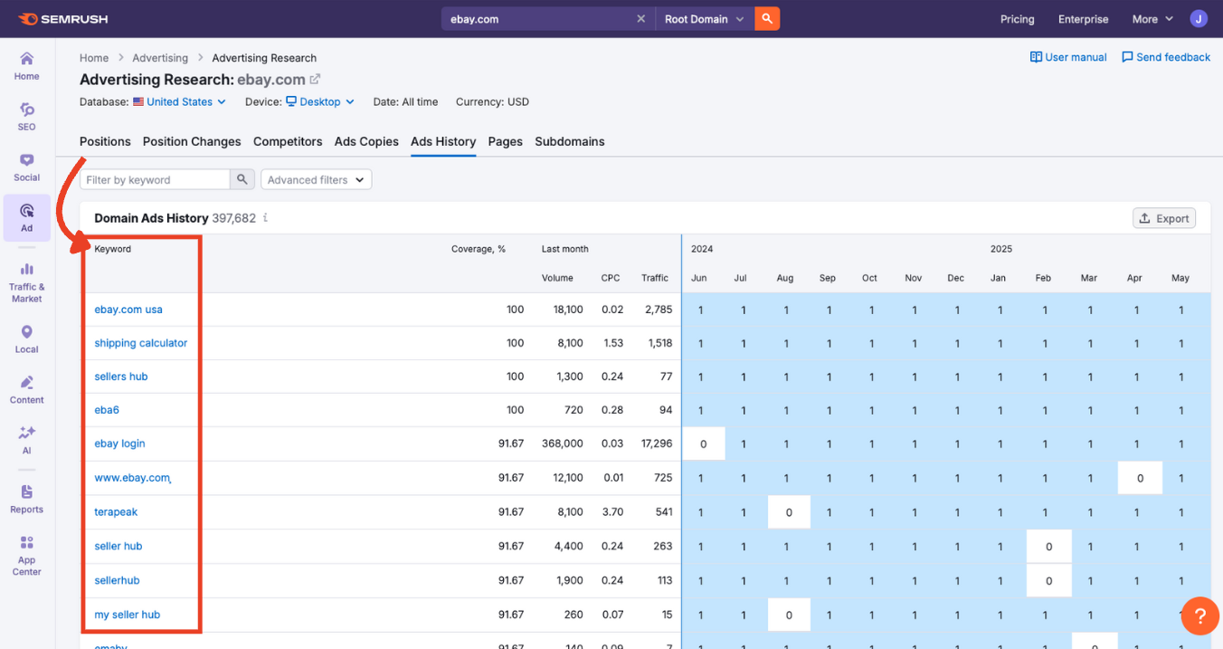Expand the Advanced filters dropdown
Viewport: 1223px width, 649px height.
coord(316,179)
